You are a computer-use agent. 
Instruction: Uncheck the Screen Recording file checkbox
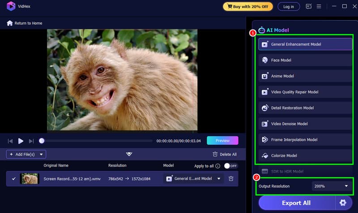[13, 178]
